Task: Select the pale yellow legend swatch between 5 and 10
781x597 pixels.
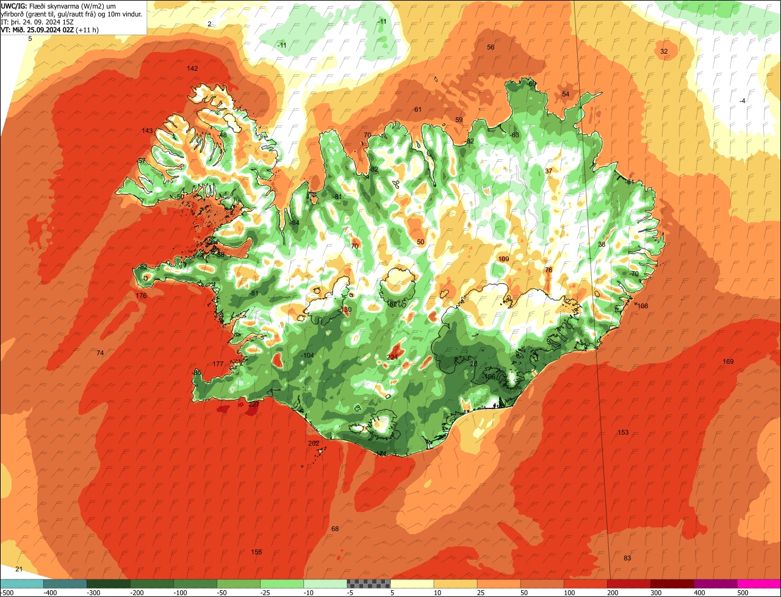Action: click(x=412, y=584)
